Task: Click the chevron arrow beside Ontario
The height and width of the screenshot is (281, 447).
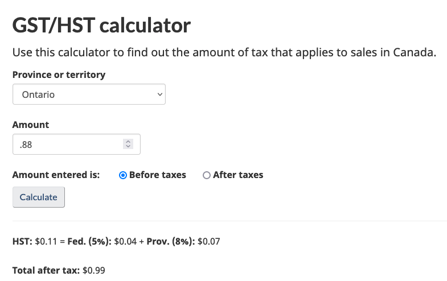Action: click(x=159, y=94)
